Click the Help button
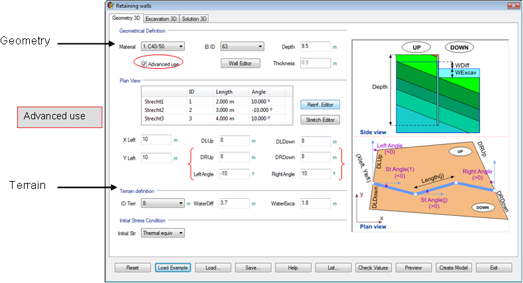Screen dimensions: 523x283 (293, 268)
